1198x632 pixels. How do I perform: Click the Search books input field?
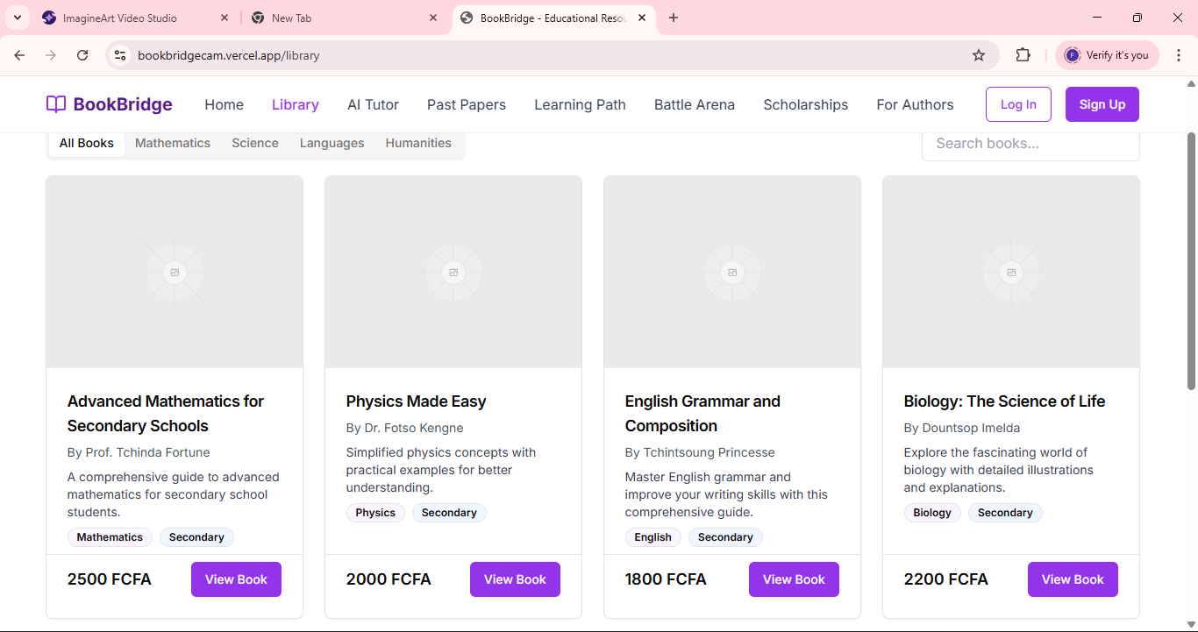pyautogui.click(x=1030, y=144)
